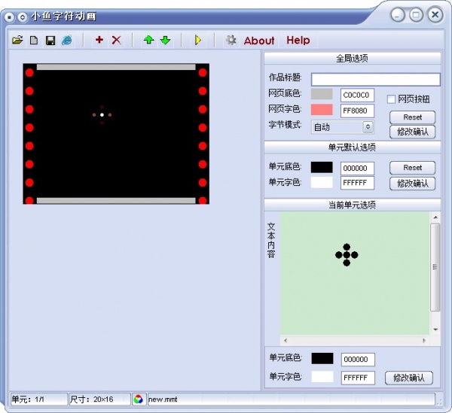Click 修改确认 in the 单元默认选项 section
Viewport: 452px width, 413px height.
click(412, 184)
